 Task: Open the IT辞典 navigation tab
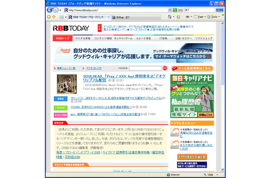[x=163, y=38]
